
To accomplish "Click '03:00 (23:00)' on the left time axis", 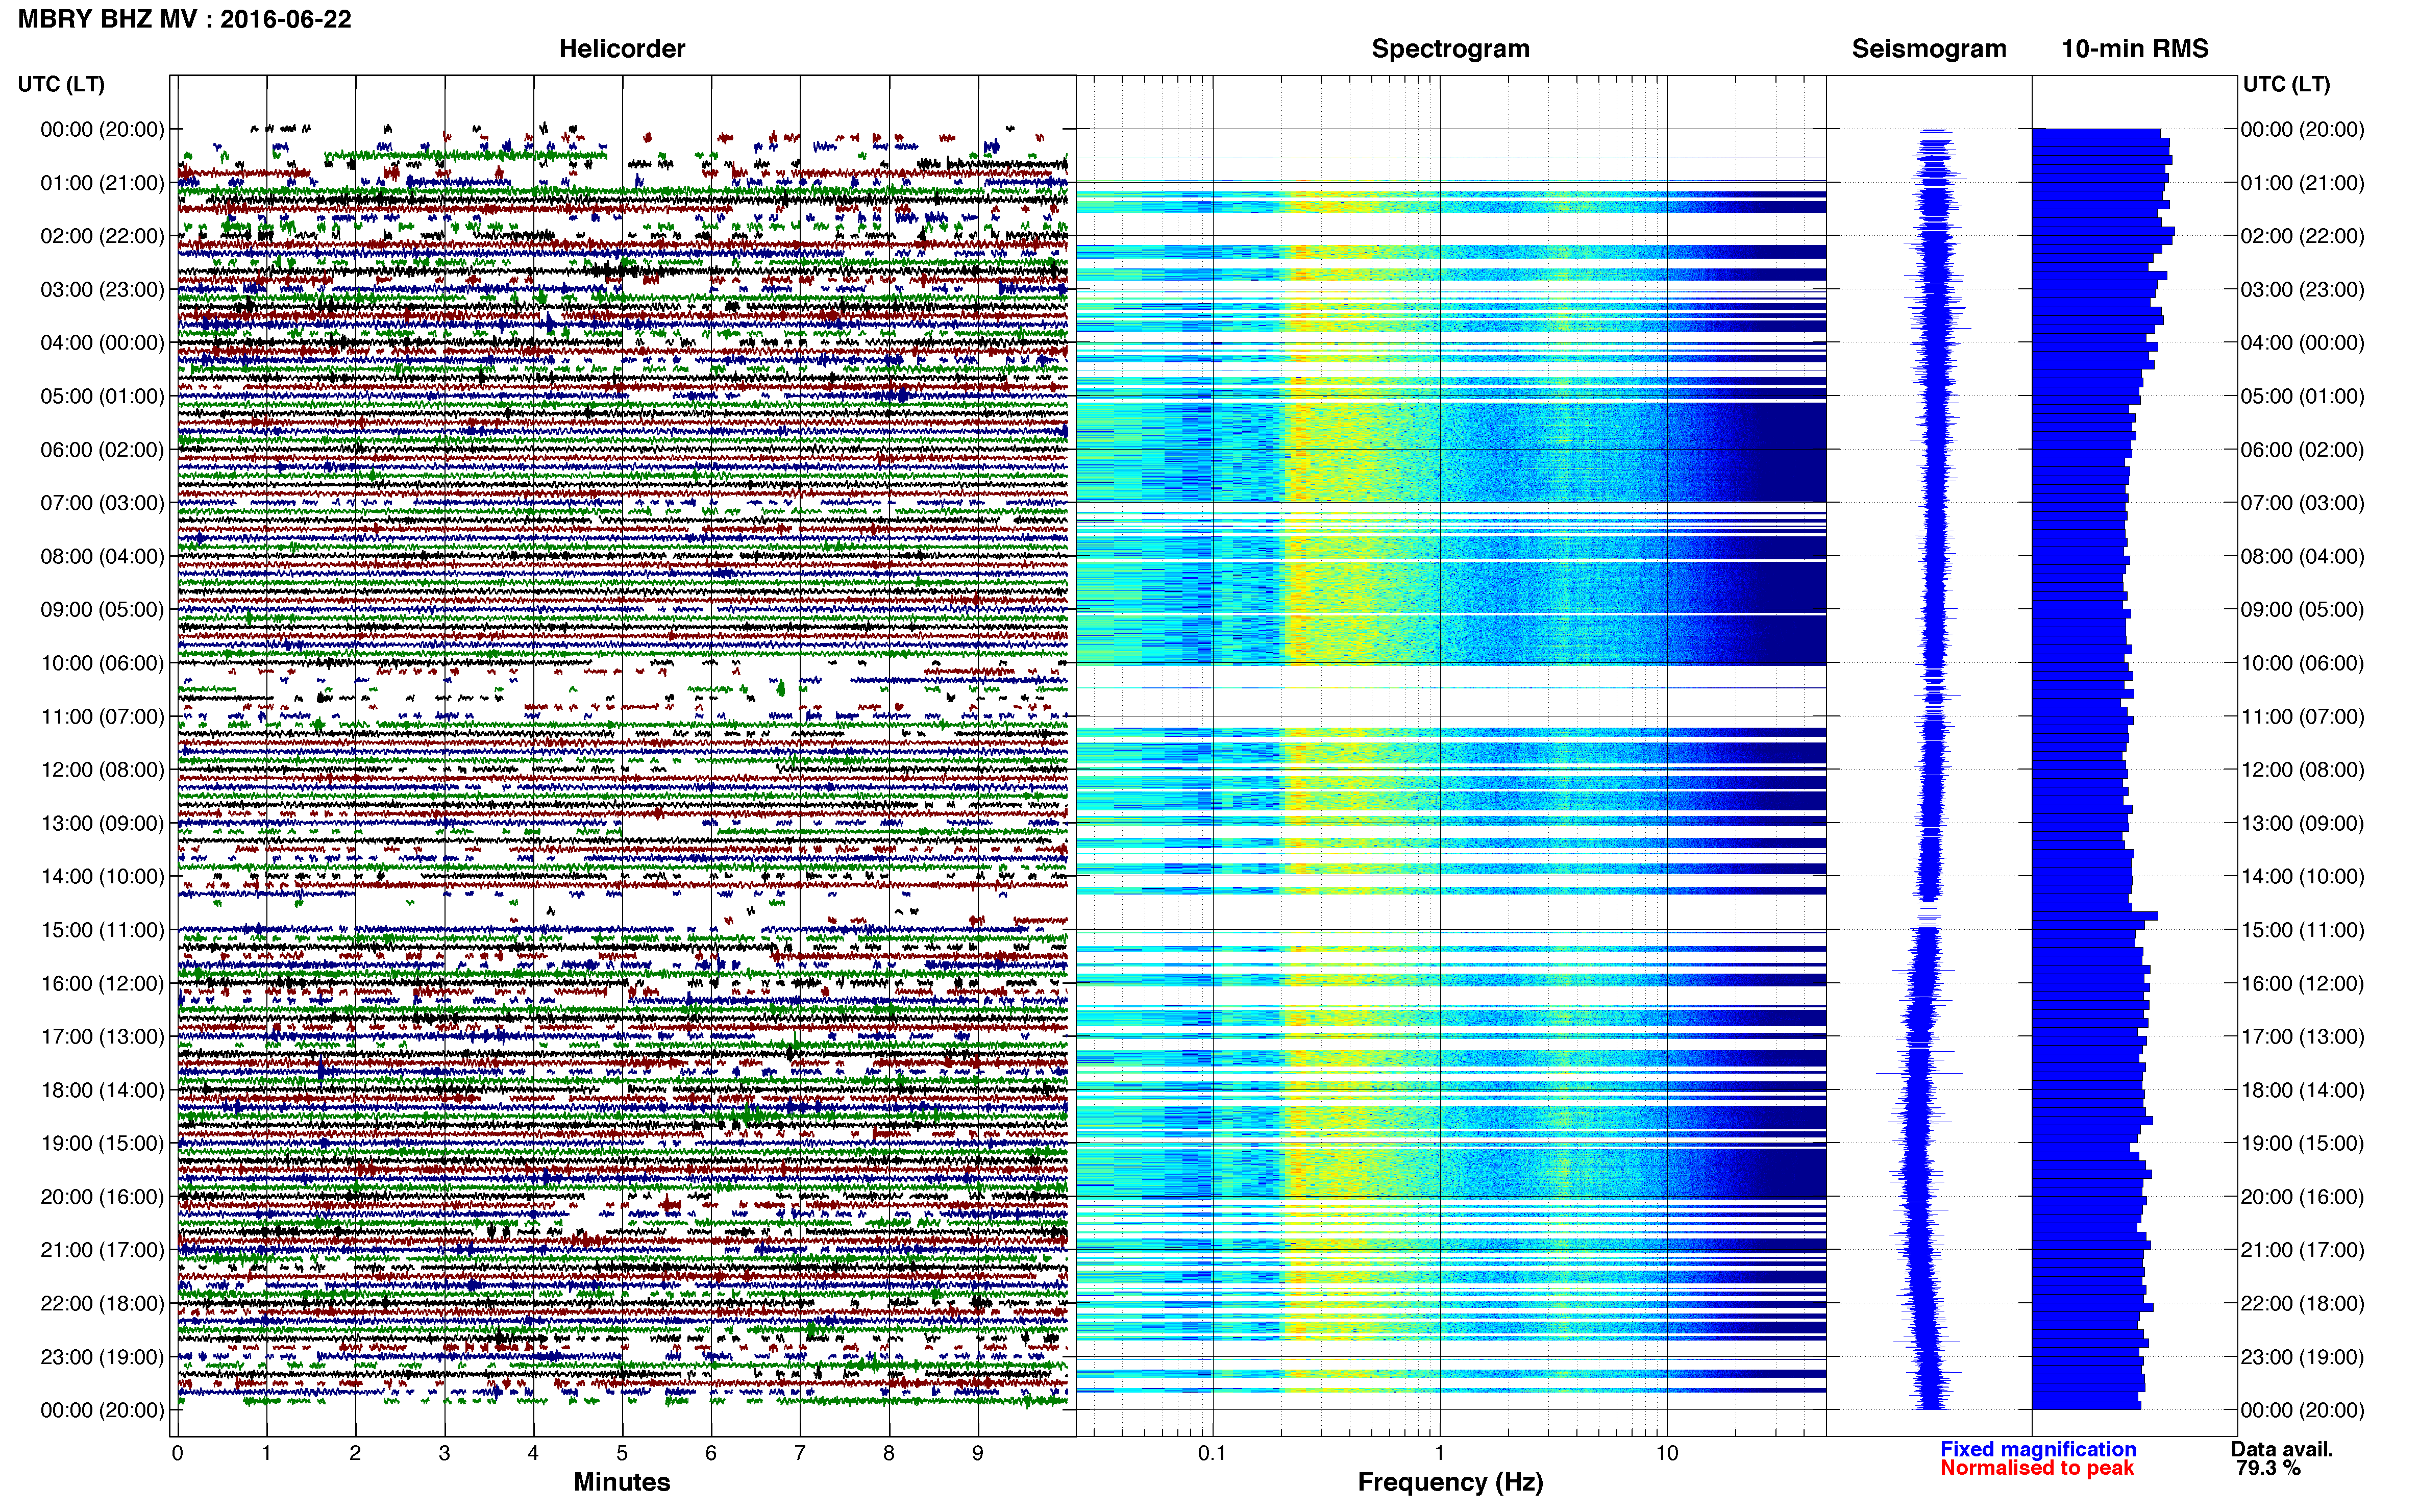I will click(x=102, y=290).
